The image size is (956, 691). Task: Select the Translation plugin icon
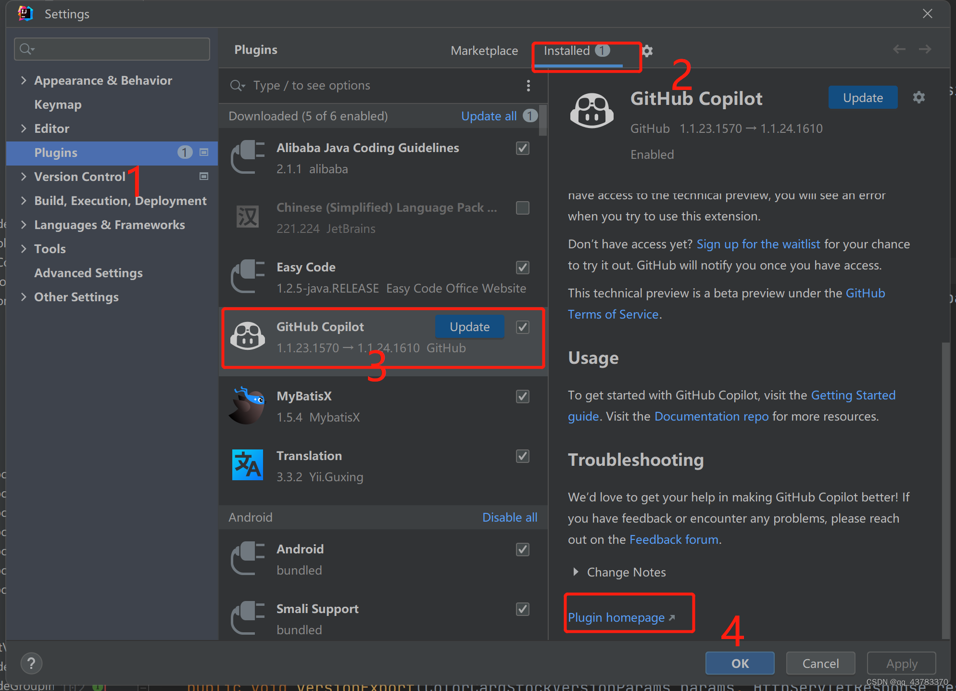[x=247, y=465]
